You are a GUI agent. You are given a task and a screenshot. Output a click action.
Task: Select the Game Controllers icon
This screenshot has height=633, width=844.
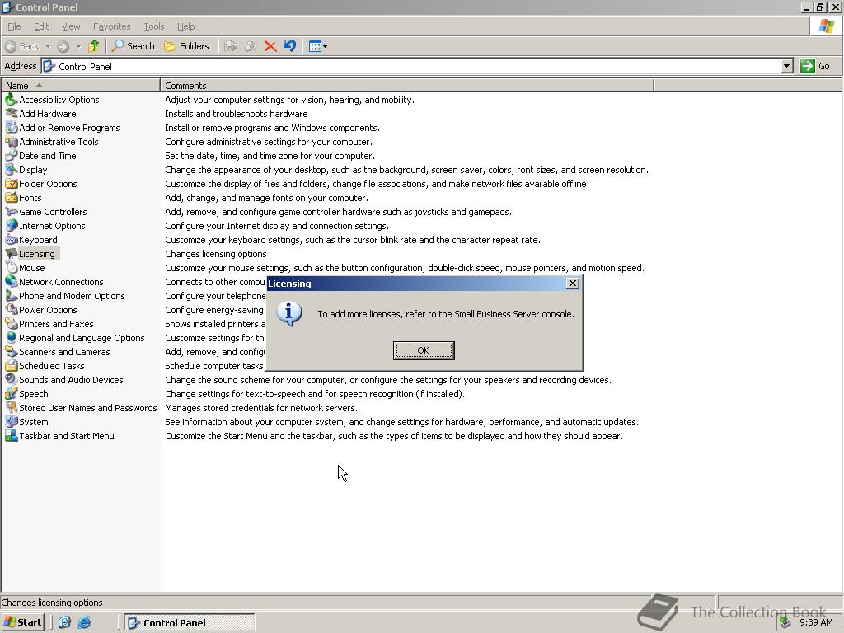tap(11, 212)
